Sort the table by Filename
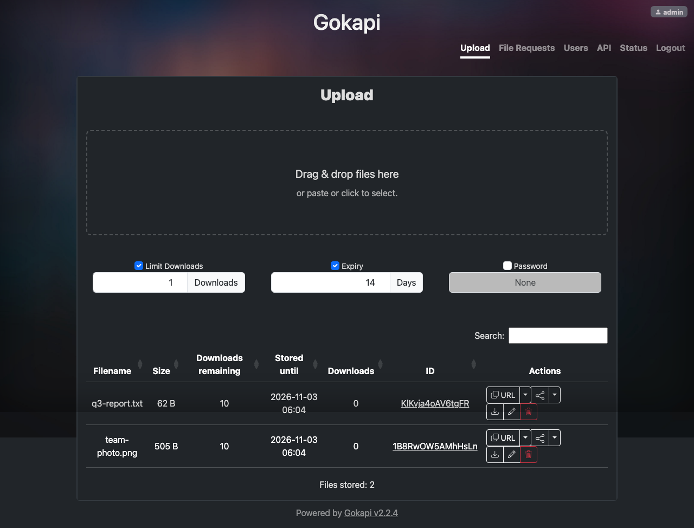Image resolution: width=694 pixels, height=528 pixels. (x=117, y=364)
